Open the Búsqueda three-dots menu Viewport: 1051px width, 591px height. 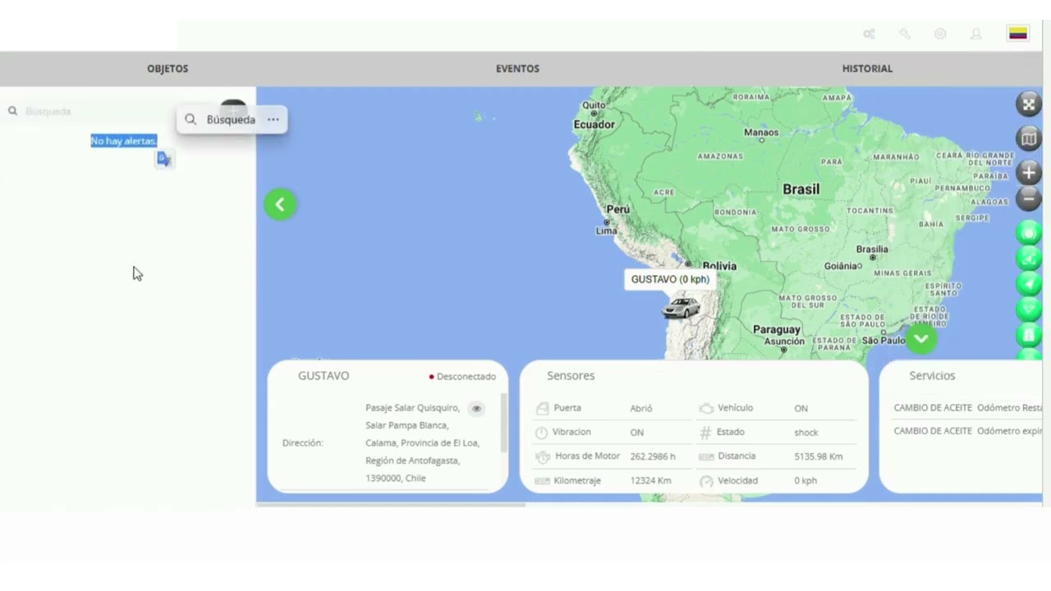(273, 120)
